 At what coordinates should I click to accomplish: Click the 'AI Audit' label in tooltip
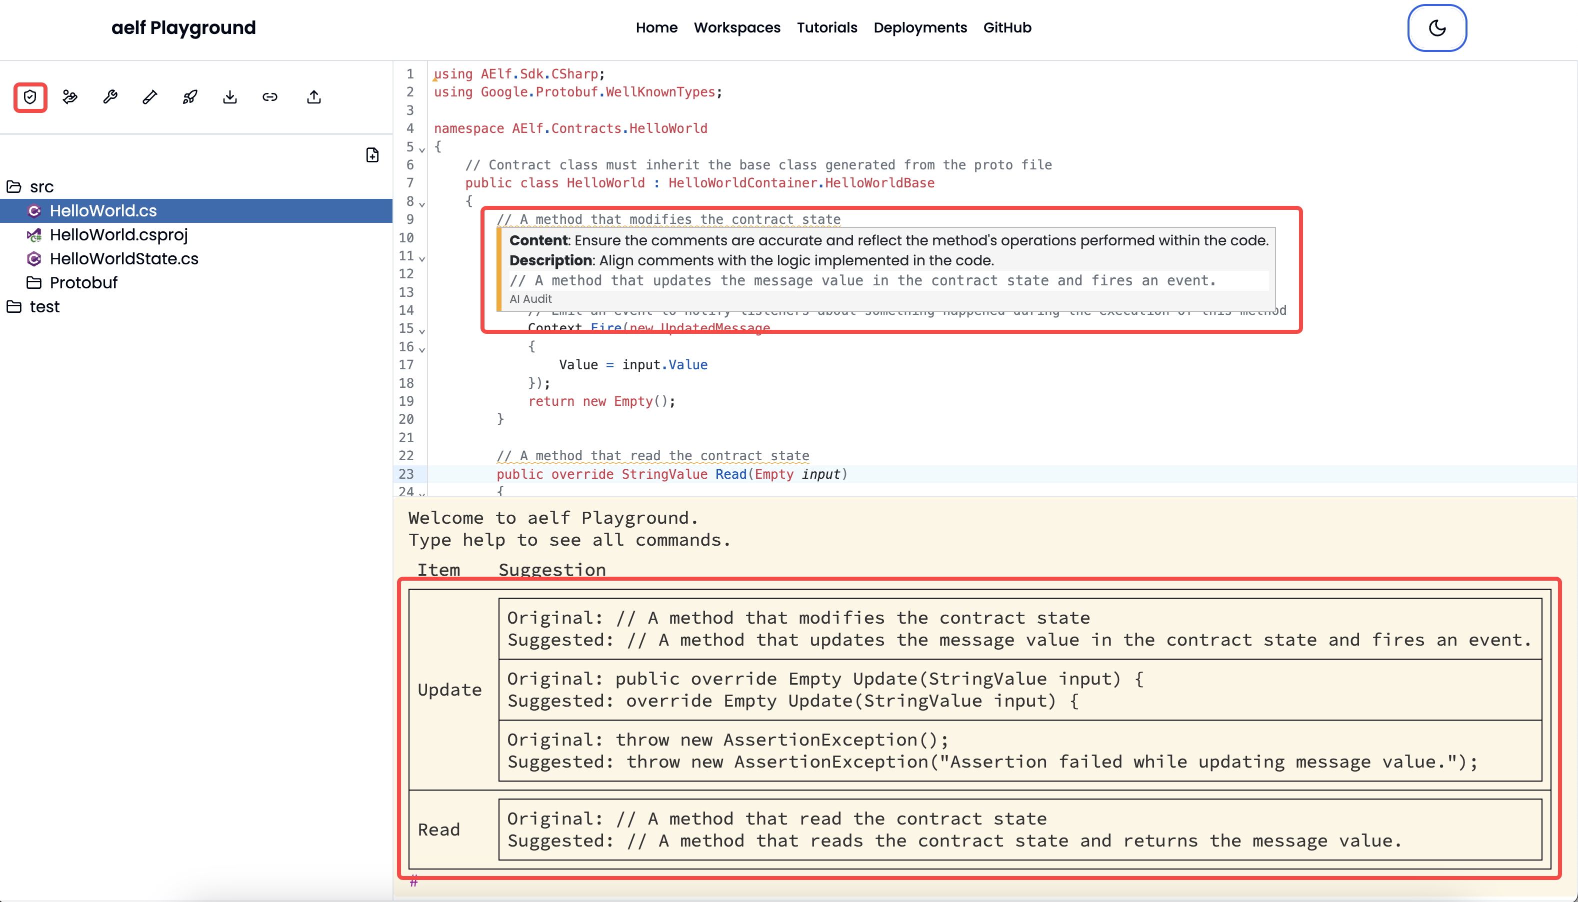[x=530, y=299]
